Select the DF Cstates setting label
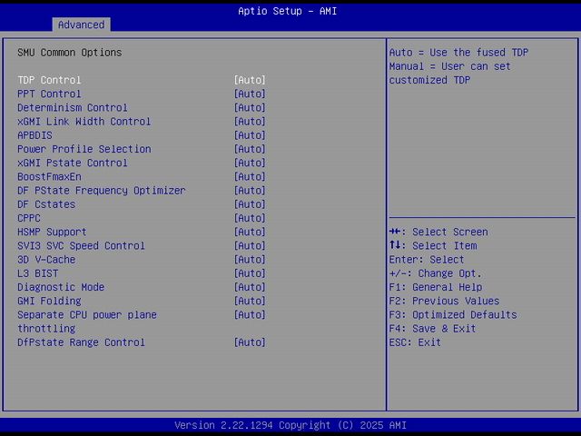Screen dimensions: 581x436 tap(46, 204)
